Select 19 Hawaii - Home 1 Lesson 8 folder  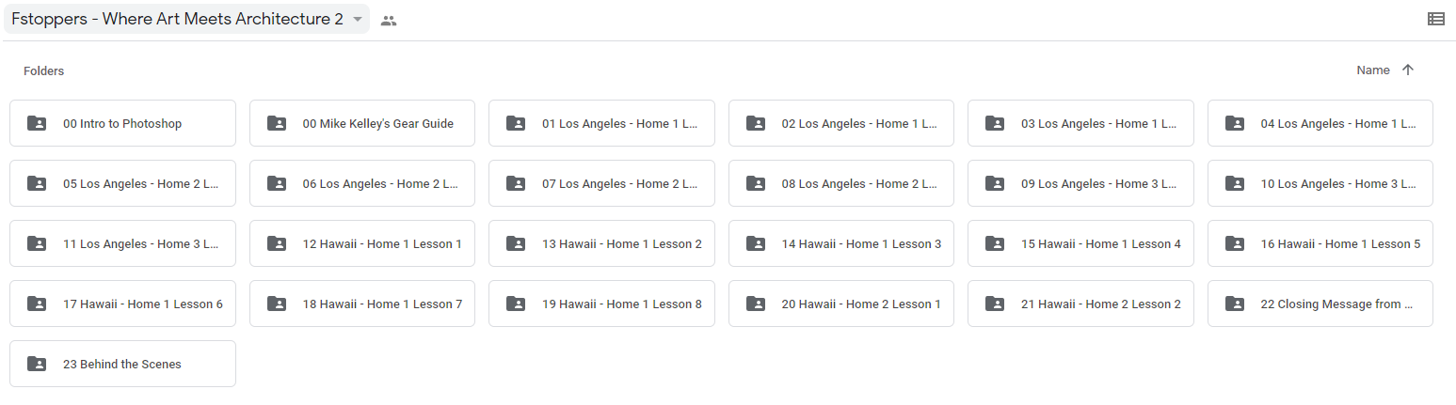point(601,304)
